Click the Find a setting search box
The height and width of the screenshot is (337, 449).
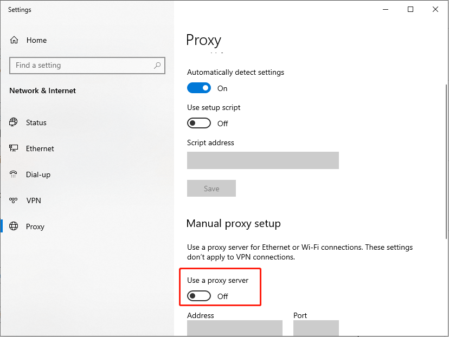87,66
